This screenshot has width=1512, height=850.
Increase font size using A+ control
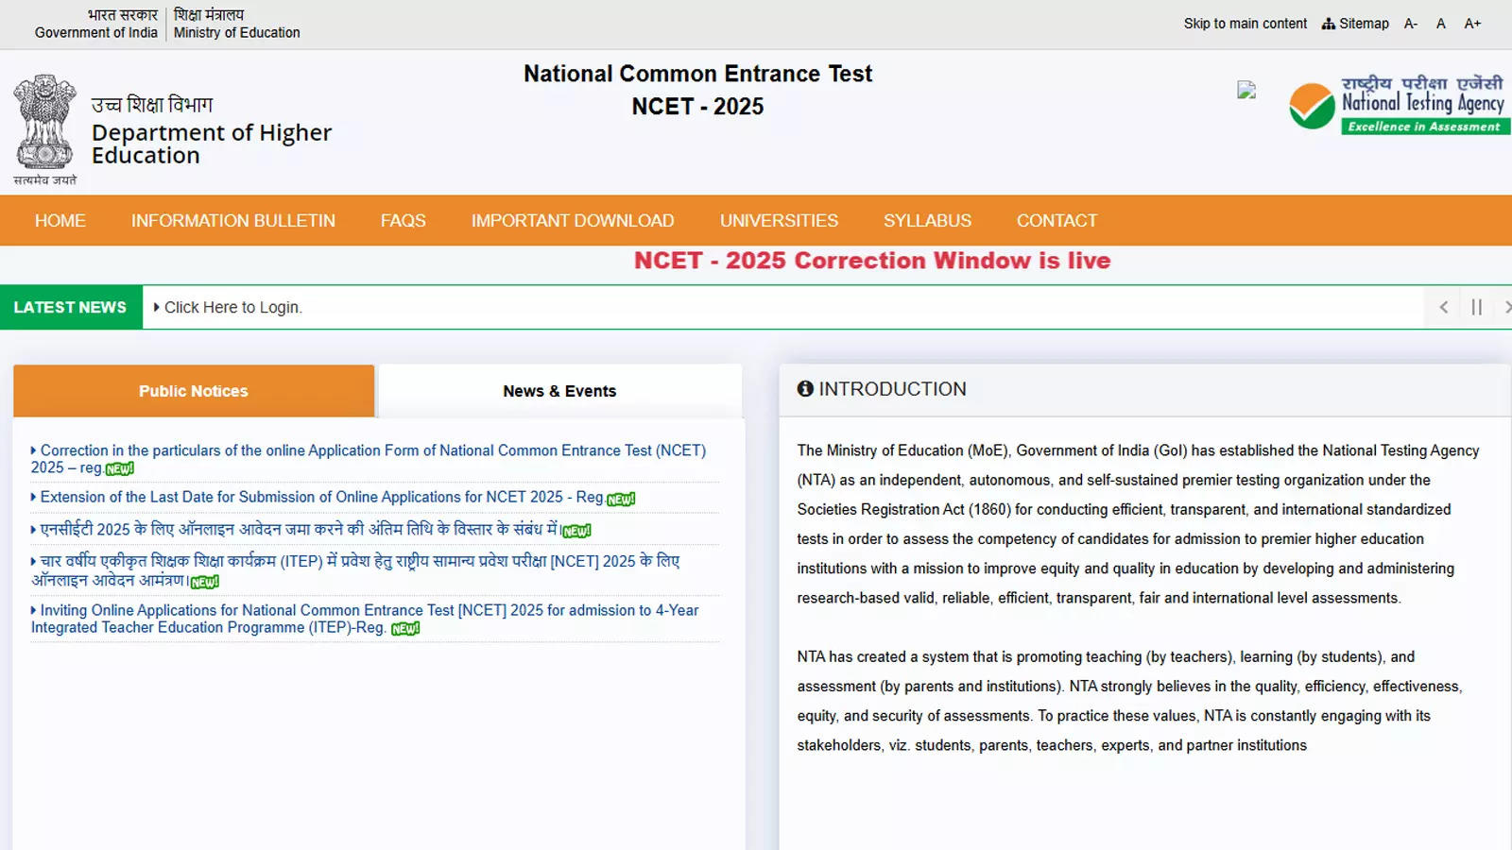(1472, 23)
